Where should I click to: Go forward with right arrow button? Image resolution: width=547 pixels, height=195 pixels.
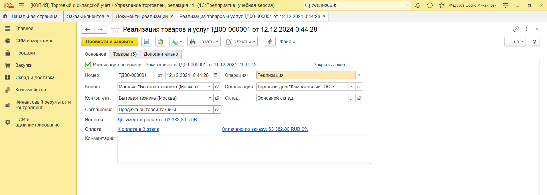[x=101, y=29]
